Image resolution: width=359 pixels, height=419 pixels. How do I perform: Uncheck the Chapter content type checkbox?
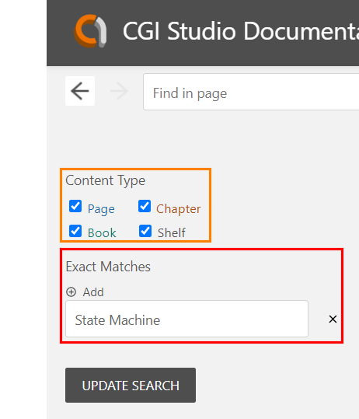(x=145, y=206)
